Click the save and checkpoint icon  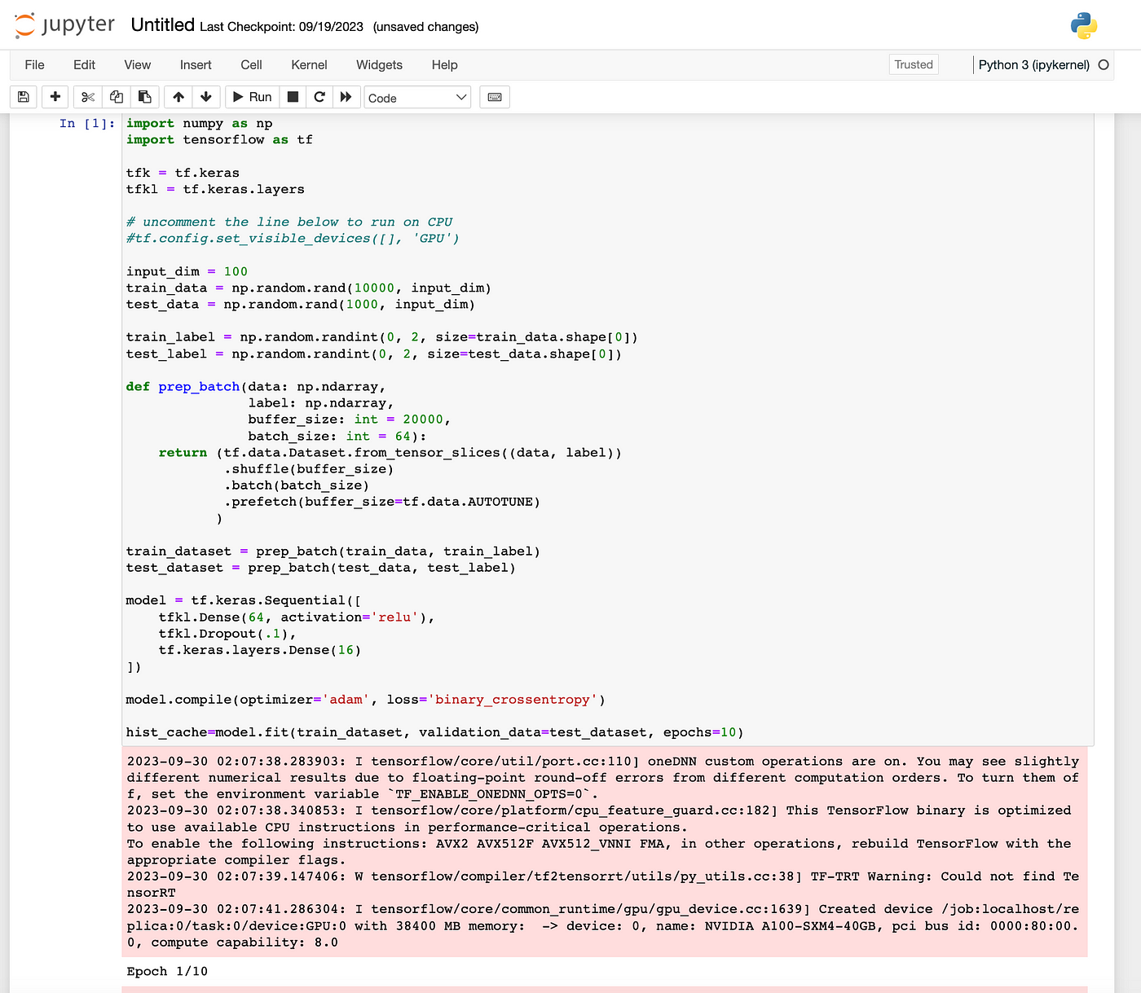(24, 97)
